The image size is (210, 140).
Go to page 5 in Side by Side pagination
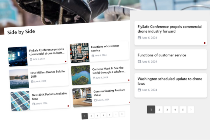(110, 115)
